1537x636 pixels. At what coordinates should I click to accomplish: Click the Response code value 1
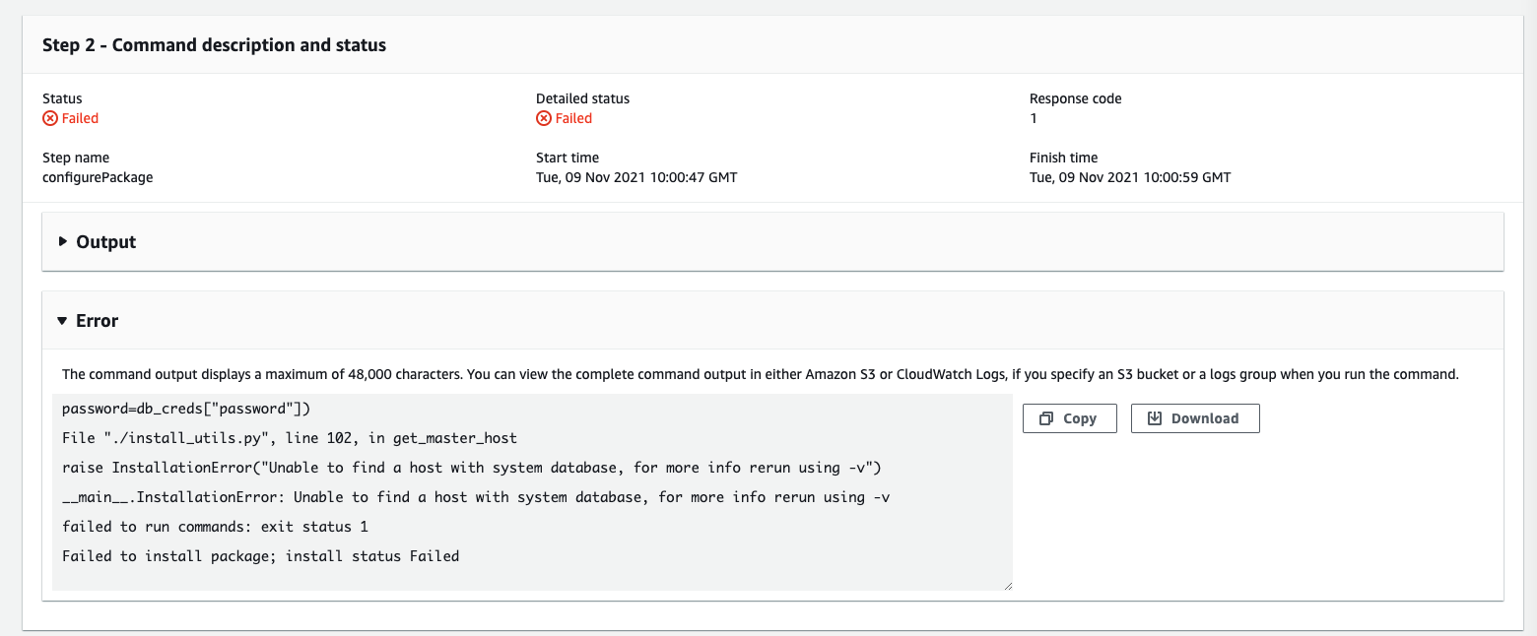1034,118
